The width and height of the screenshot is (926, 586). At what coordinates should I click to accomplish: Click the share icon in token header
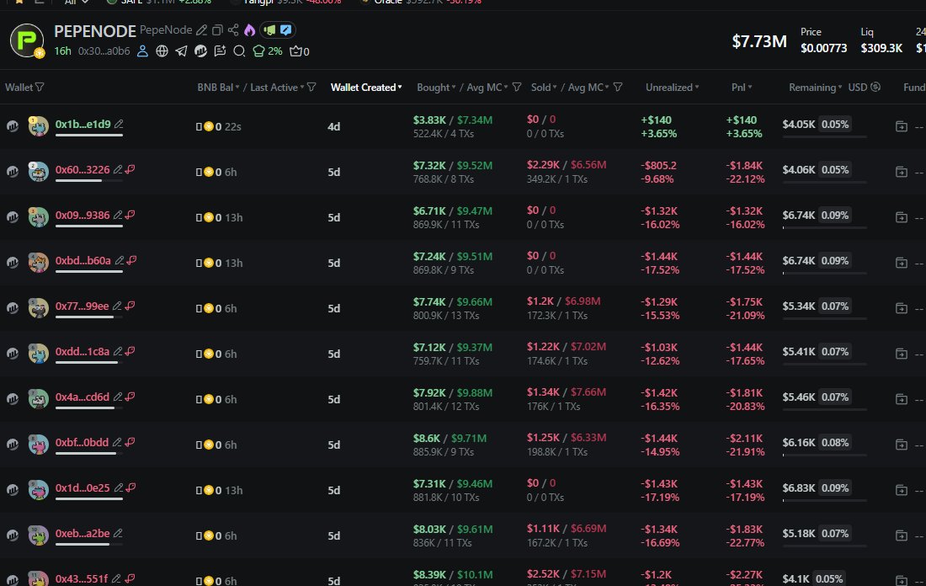[x=233, y=30]
